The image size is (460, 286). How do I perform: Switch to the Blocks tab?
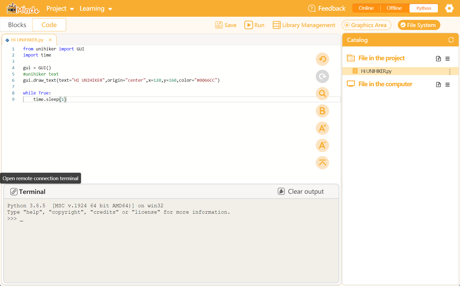17,25
